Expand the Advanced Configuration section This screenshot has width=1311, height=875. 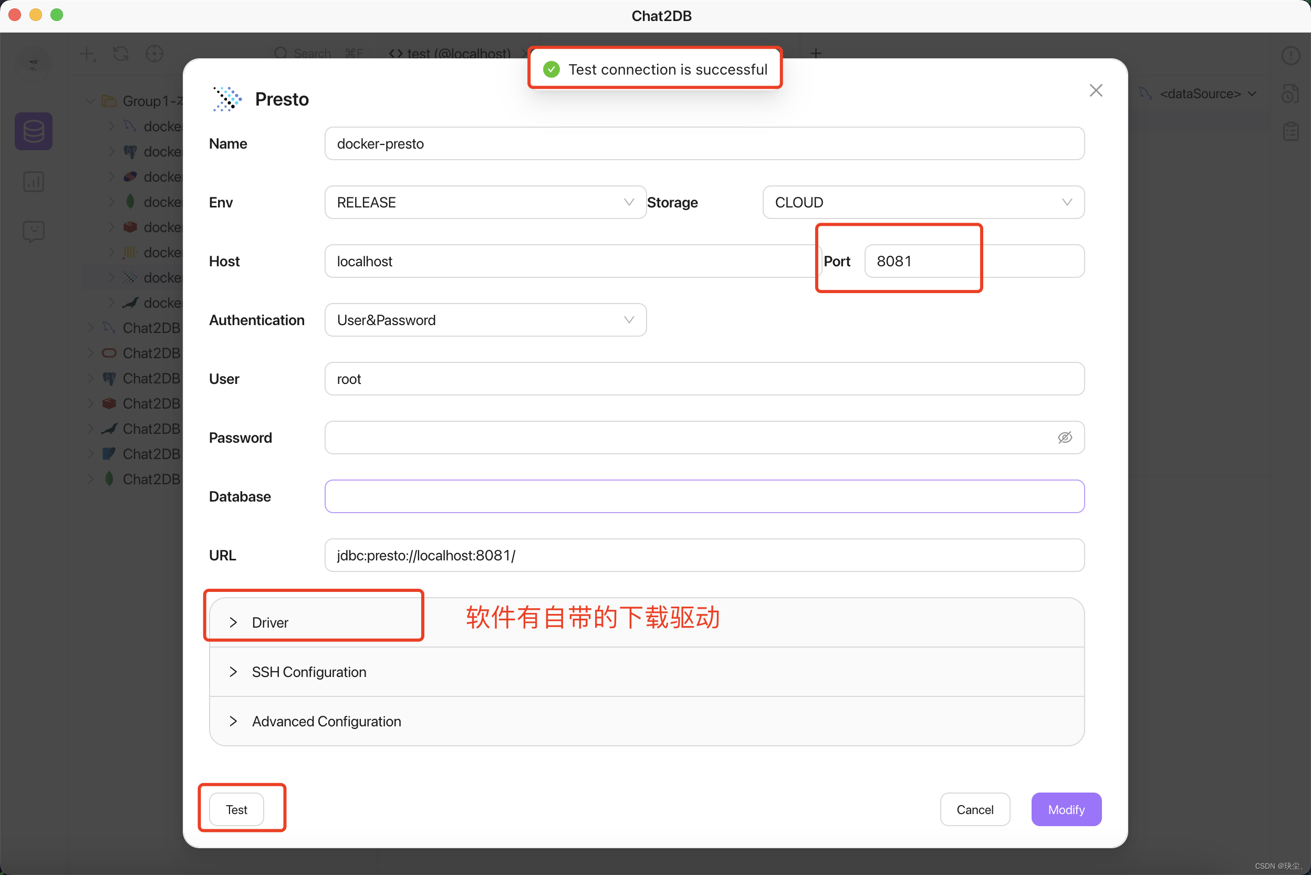click(x=646, y=721)
